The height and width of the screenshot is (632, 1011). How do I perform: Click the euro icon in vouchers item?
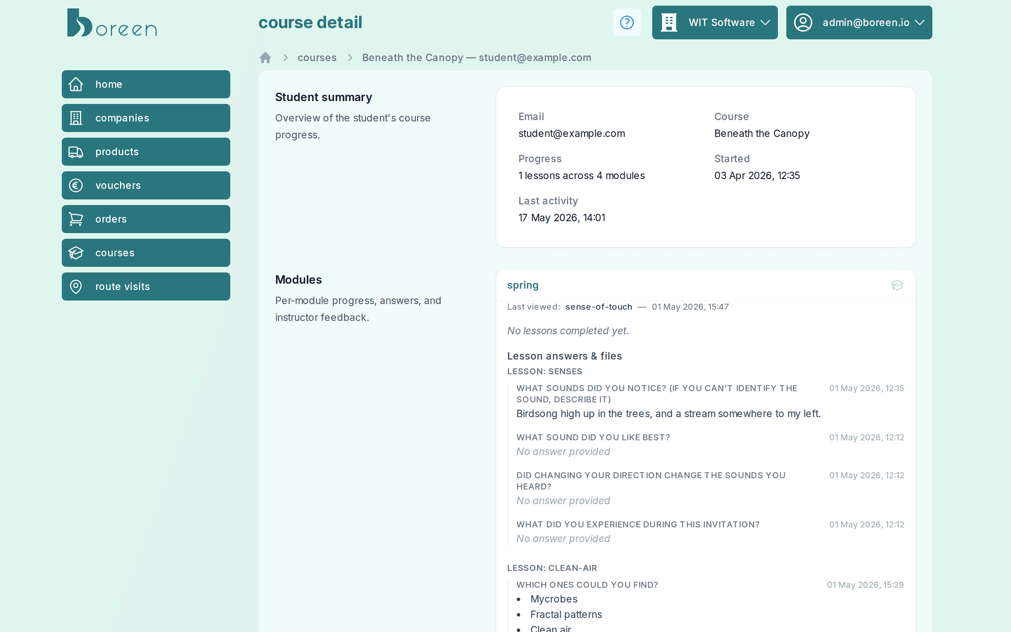click(x=75, y=185)
